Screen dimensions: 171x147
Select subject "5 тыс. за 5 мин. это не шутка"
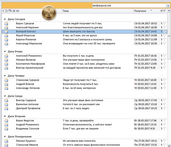click(x=80, y=36)
